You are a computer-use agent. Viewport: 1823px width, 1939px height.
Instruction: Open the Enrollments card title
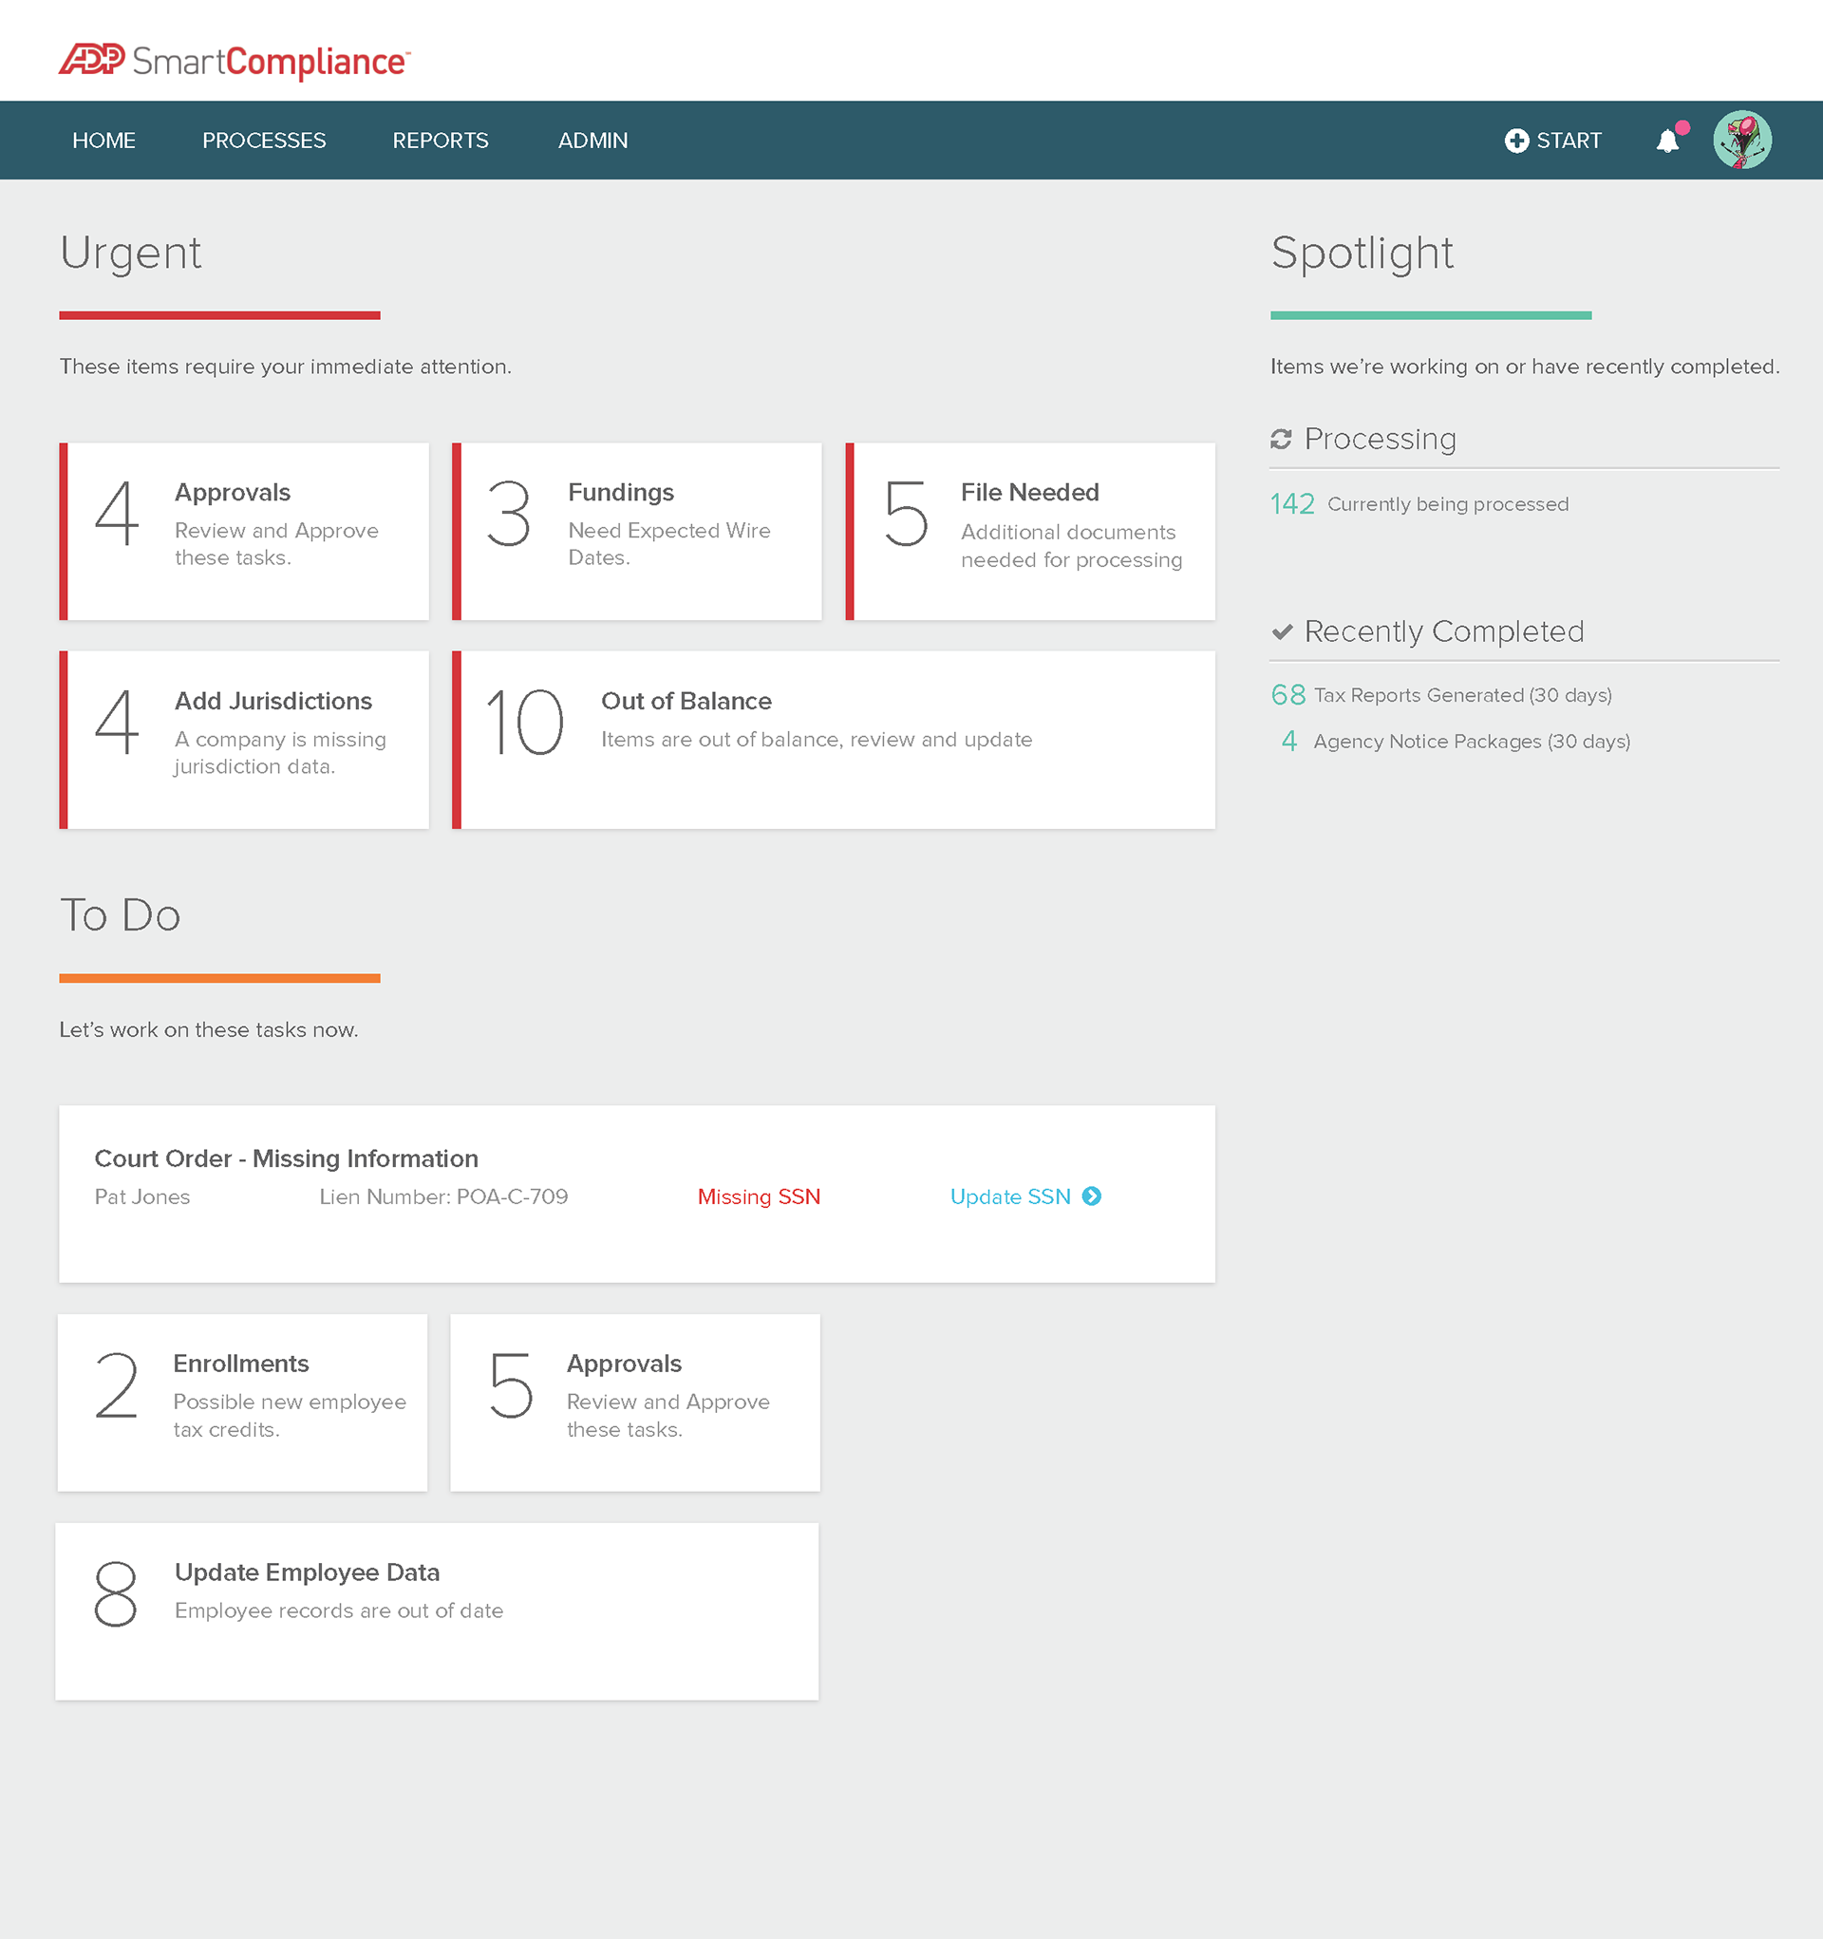pos(241,1364)
